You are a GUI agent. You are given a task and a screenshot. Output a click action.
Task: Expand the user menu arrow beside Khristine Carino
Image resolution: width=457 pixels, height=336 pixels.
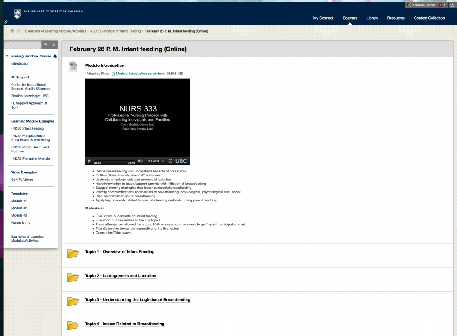pos(445,5)
